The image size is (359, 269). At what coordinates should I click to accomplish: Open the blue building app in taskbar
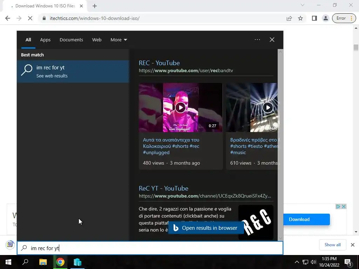pos(77,262)
